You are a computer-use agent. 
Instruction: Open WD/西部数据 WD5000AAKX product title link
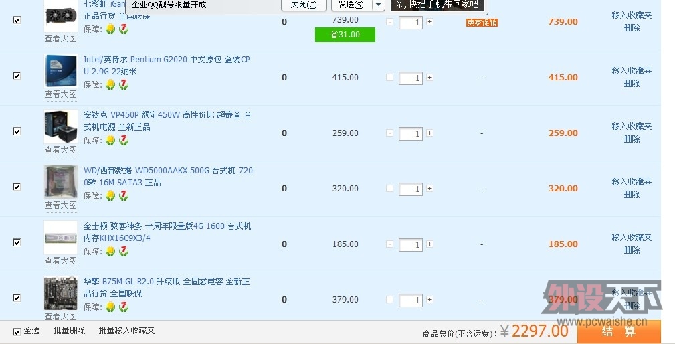click(x=168, y=177)
